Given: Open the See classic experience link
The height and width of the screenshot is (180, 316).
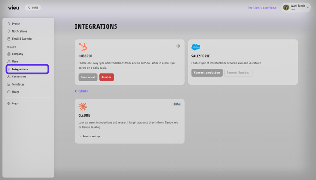Looking at the screenshot, I should [x=262, y=8].
